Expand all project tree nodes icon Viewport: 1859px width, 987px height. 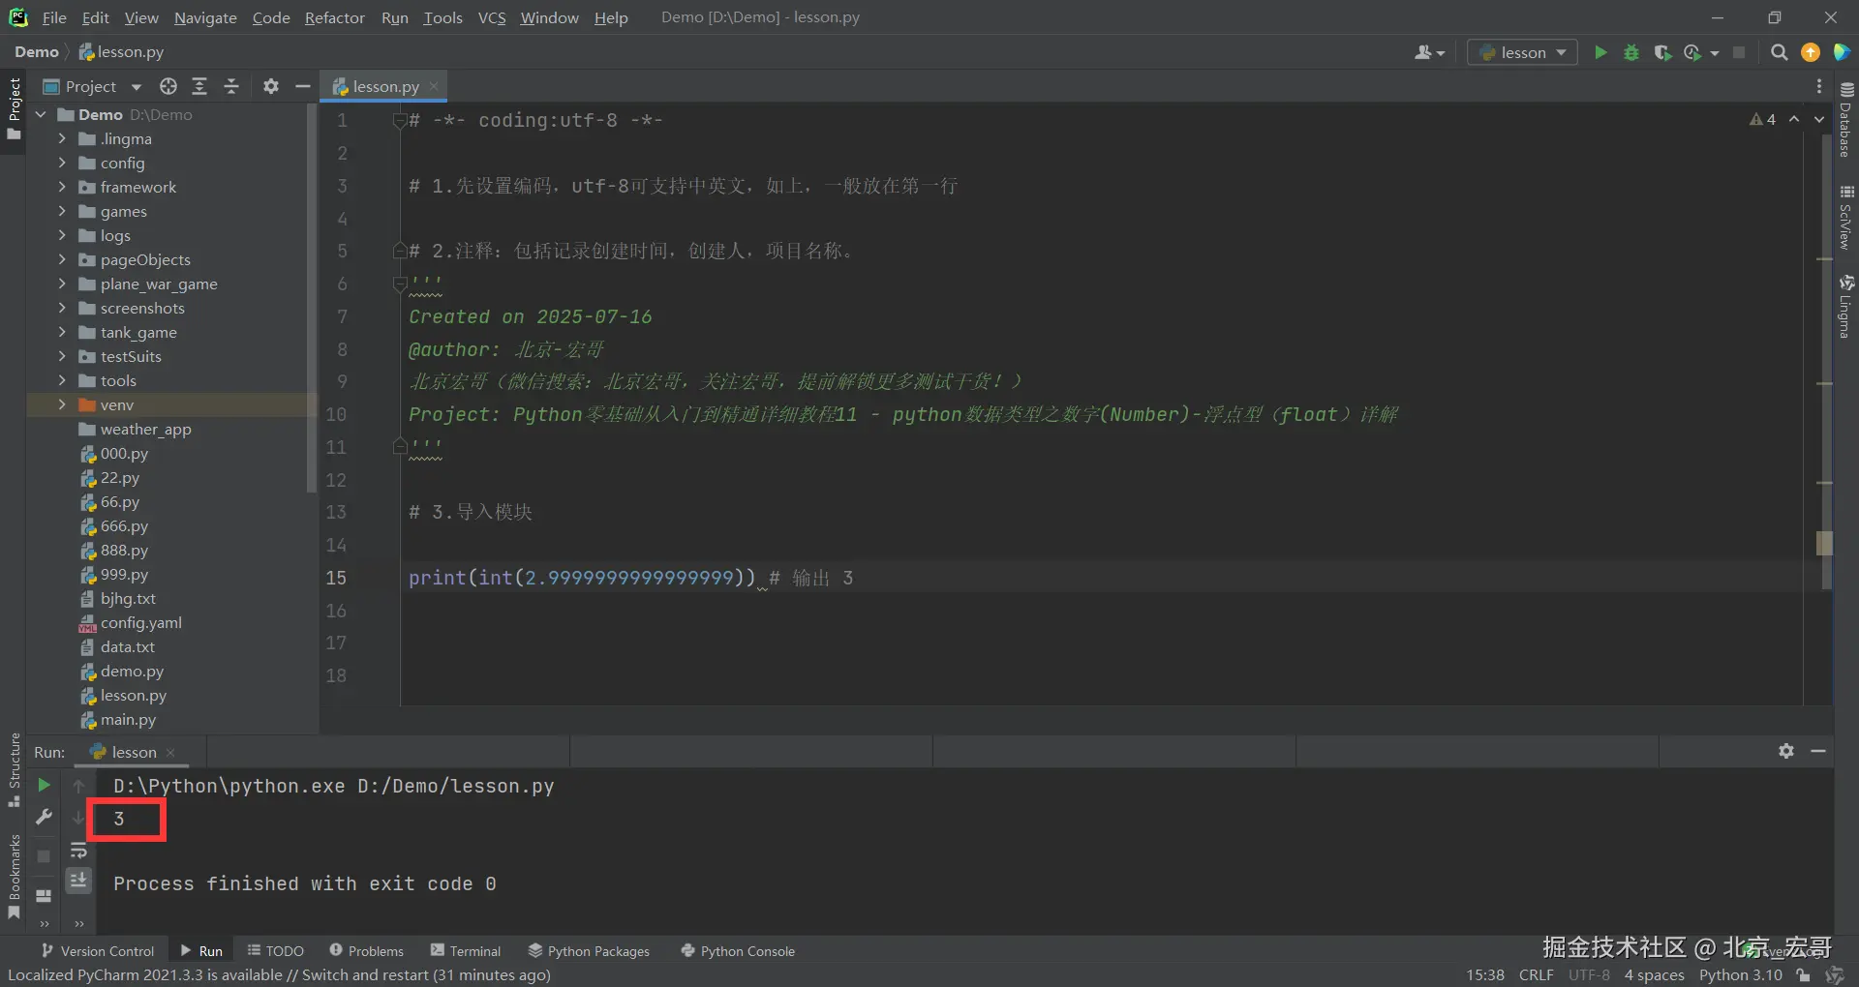coord(199,86)
